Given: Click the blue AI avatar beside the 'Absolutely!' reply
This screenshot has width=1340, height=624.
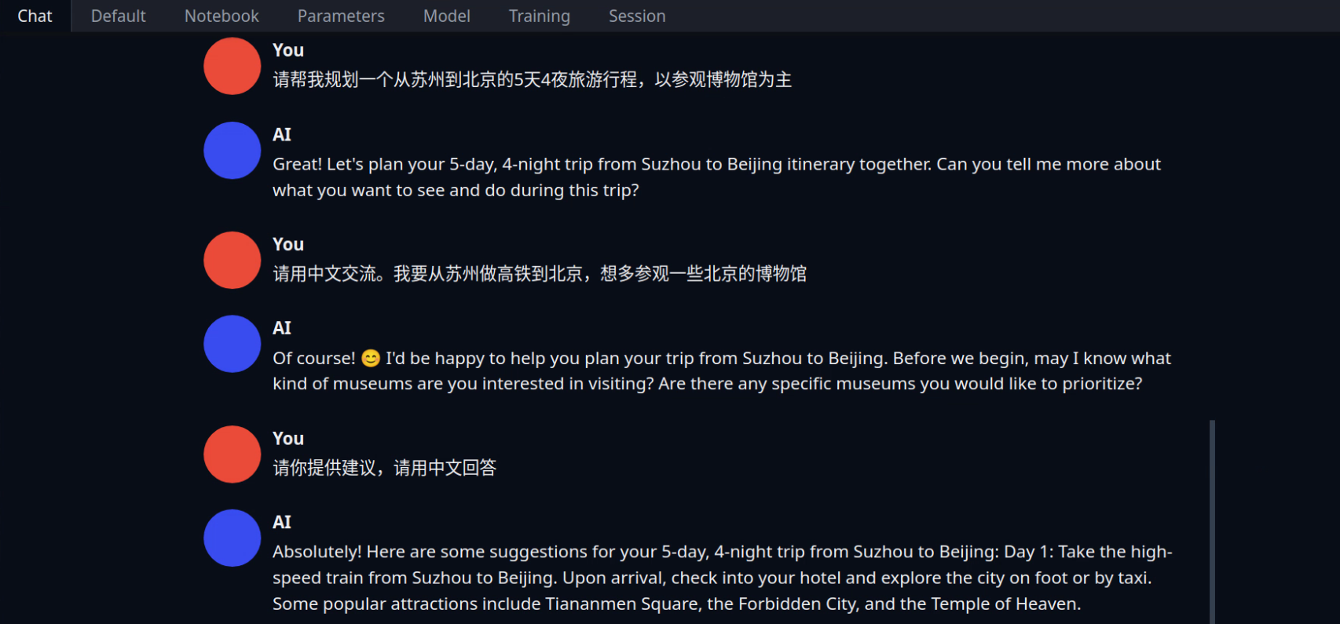Looking at the screenshot, I should [x=232, y=538].
